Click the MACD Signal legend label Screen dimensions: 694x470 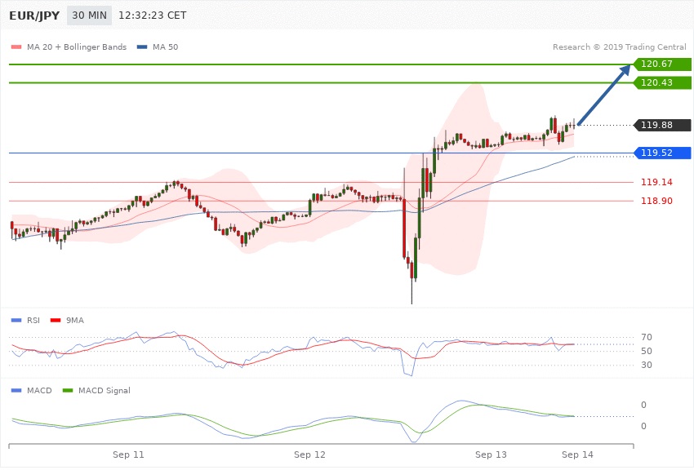(104, 391)
